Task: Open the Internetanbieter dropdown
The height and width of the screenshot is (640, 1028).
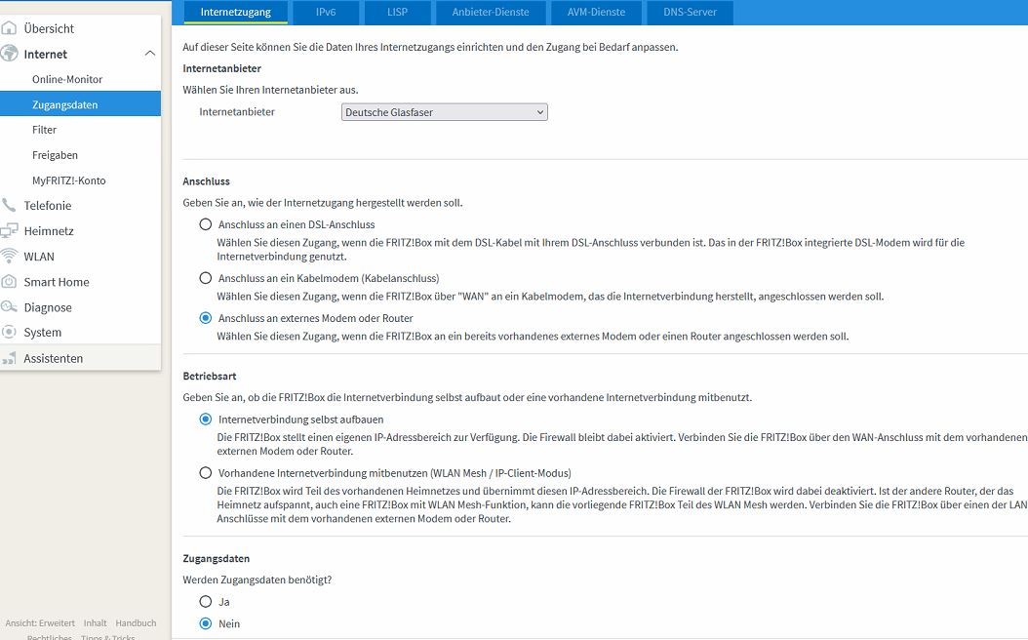Action: (x=445, y=112)
